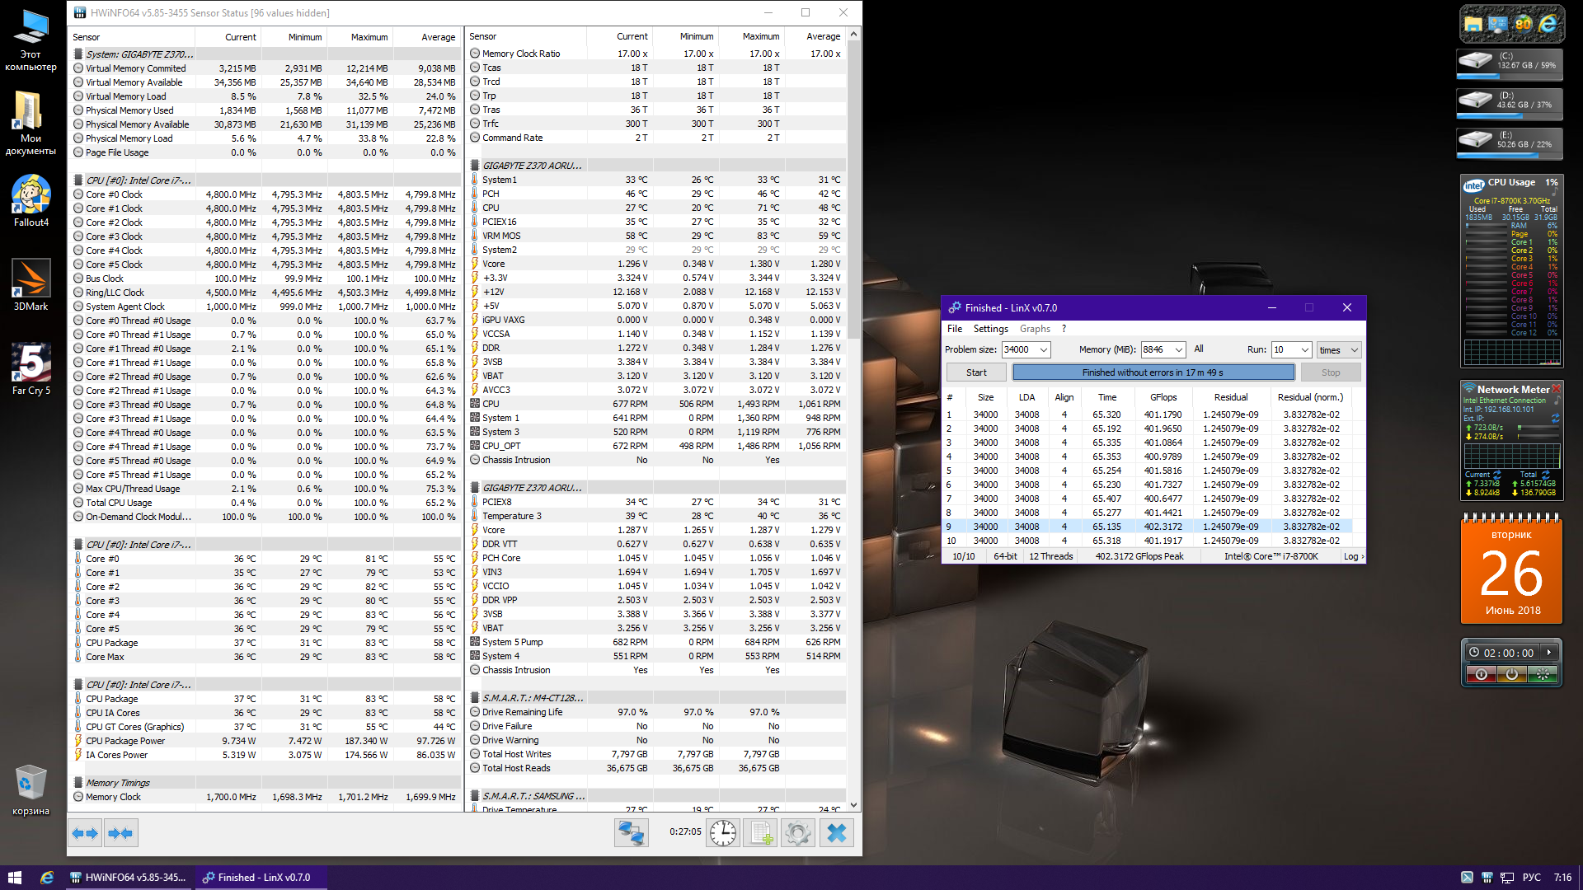Open the Settings menu in LinX
The width and height of the screenshot is (1583, 890).
click(x=990, y=328)
